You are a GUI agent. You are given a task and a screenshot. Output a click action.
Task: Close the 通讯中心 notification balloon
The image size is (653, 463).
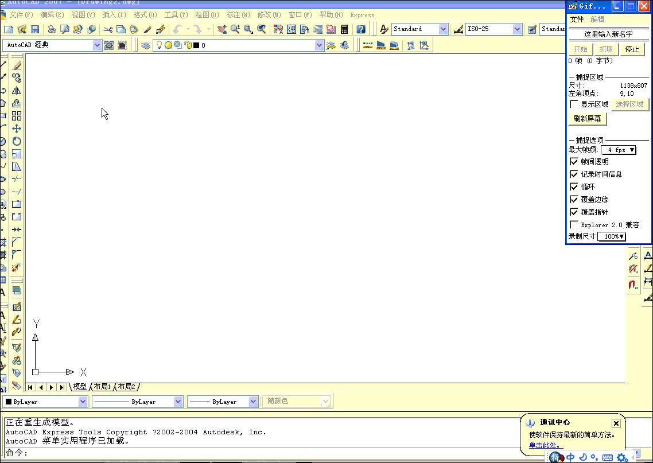[616, 423]
